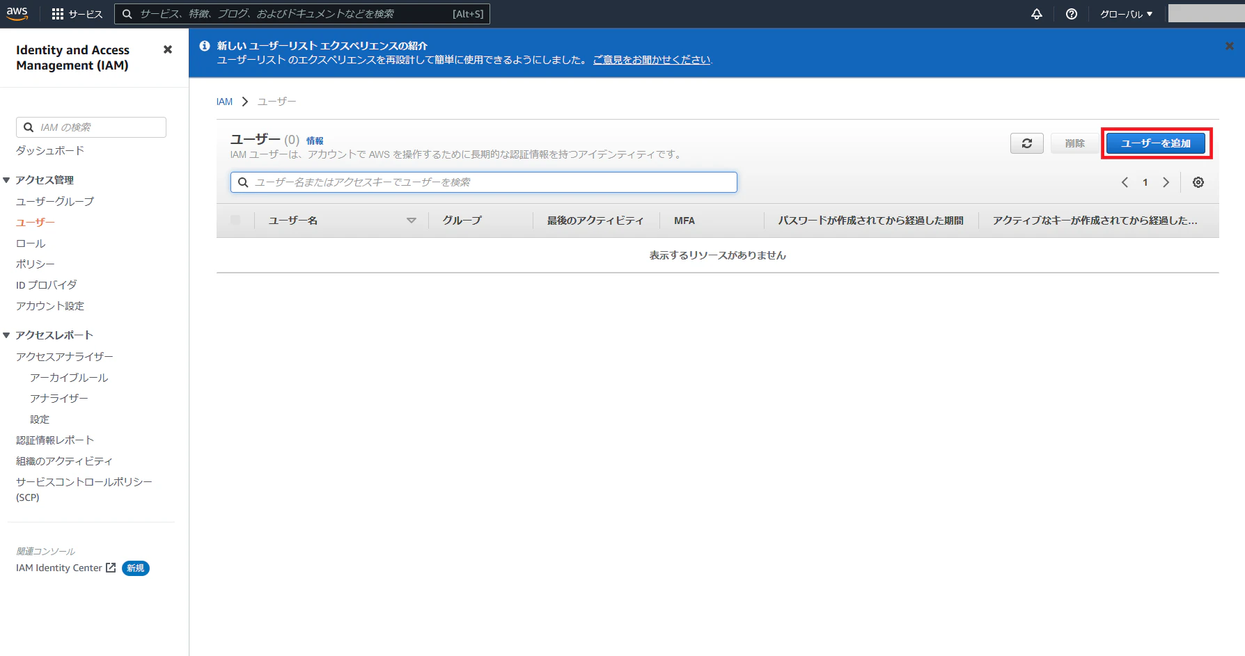Collapse the アクセス管理 section
The image size is (1245, 656).
[x=7, y=180]
